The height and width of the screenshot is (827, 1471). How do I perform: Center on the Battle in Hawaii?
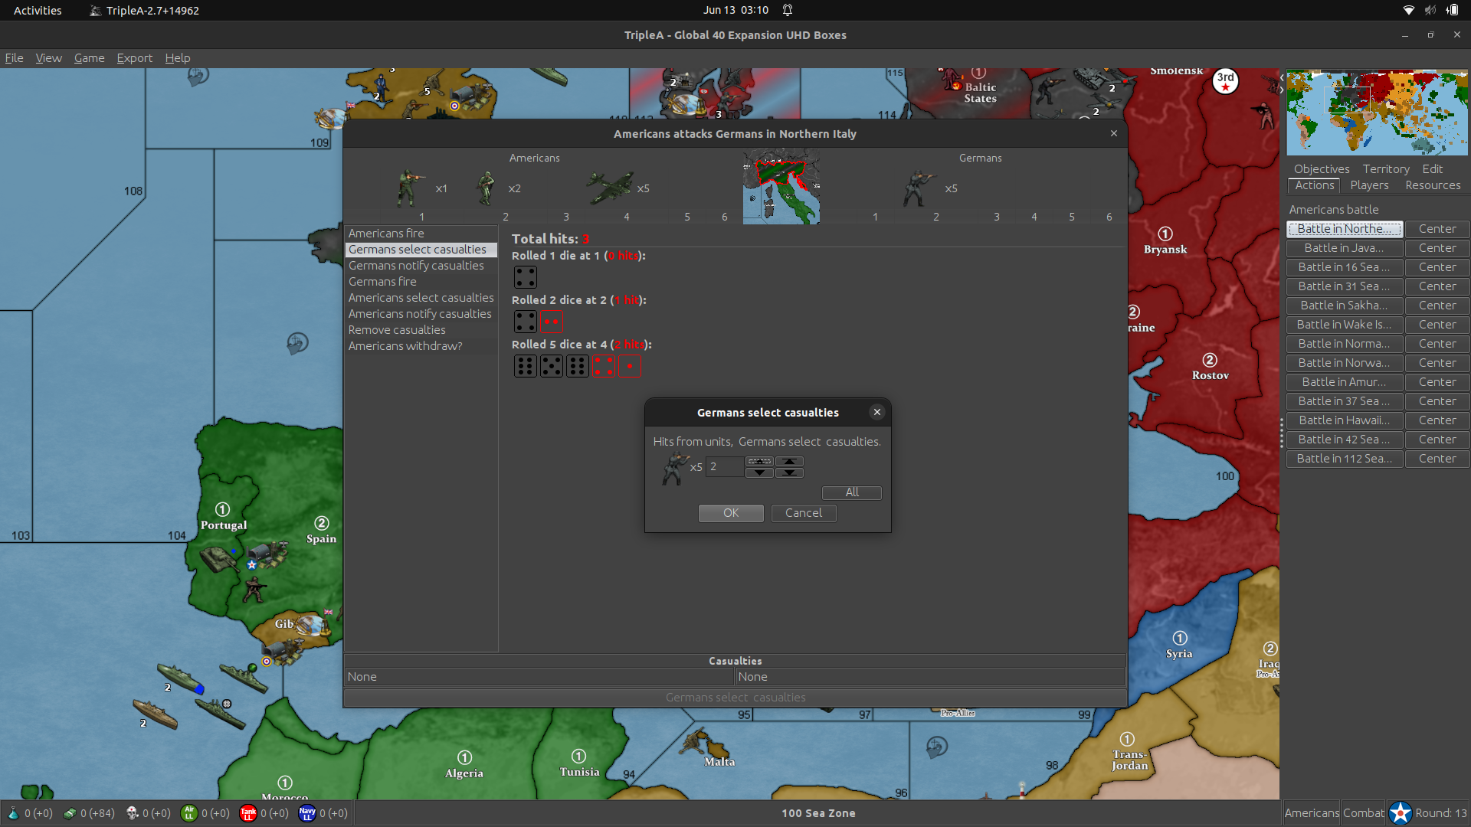click(1437, 420)
